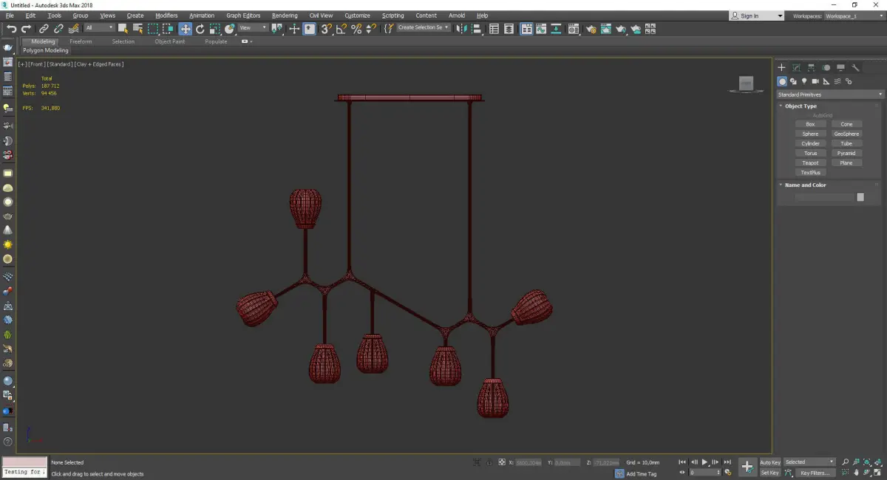Click the Edit Named Selection Sets icon
Image resolution: width=887 pixels, height=480 pixels.
(x=387, y=29)
